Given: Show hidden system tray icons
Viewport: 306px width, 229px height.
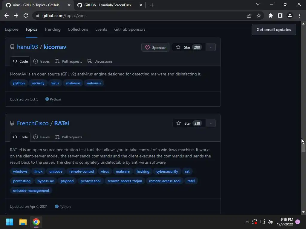Looking at the screenshot, I should pos(247,222).
